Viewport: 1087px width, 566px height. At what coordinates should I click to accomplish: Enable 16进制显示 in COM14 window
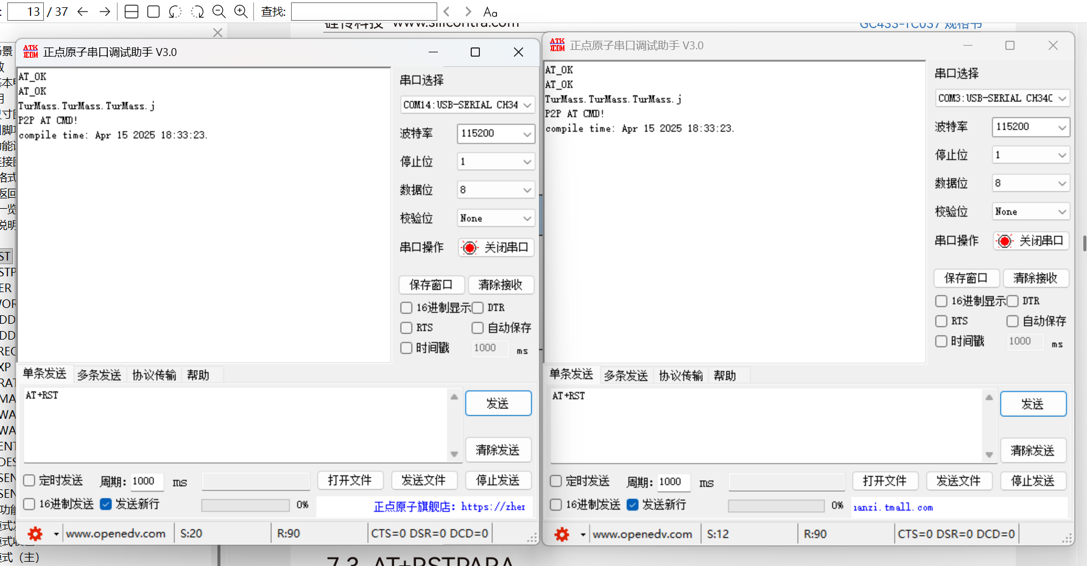406,308
